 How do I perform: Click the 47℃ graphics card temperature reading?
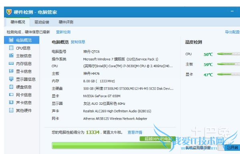(208, 75)
